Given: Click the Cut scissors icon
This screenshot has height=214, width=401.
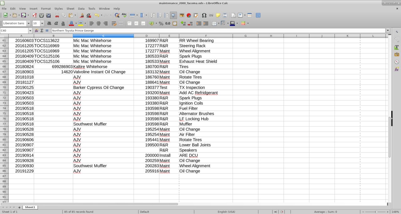Looking at the screenshot, I should click(x=57, y=15).
